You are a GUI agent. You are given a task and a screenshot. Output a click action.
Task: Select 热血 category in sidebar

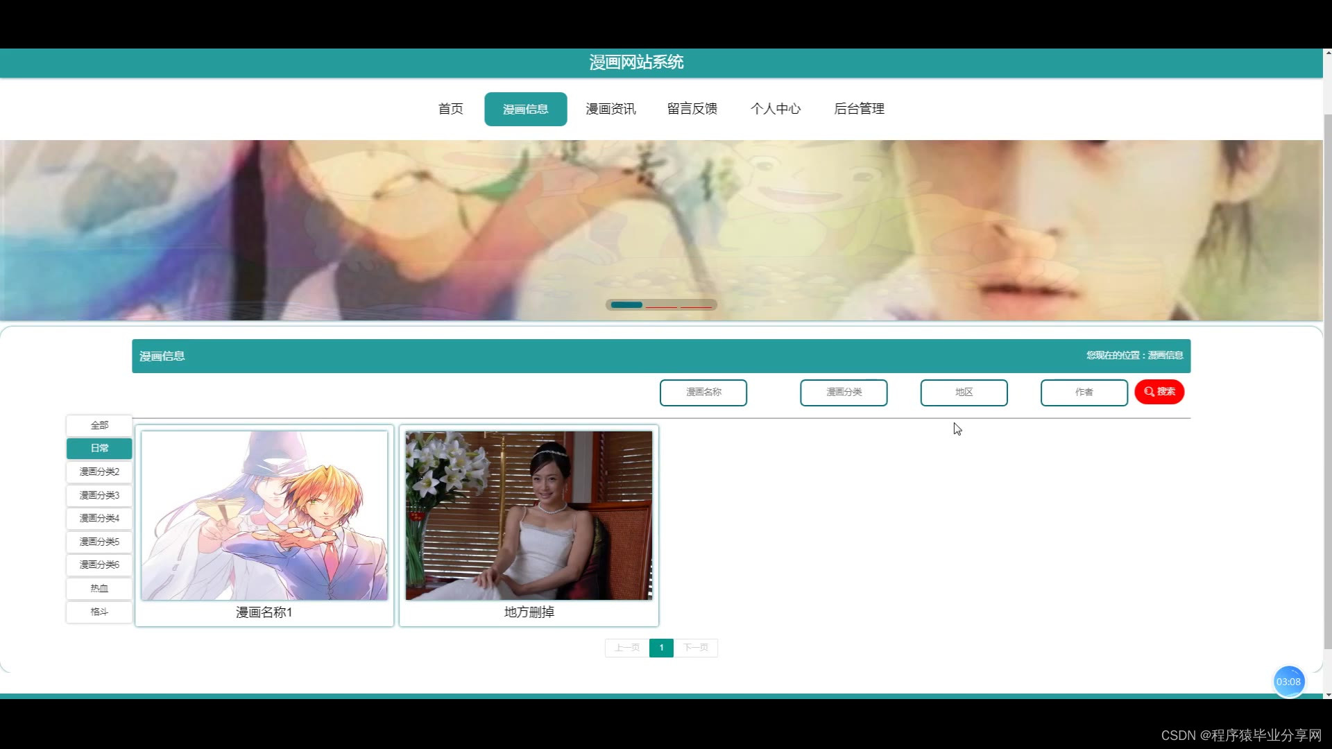pyautogui.click(x=99, y=588)
